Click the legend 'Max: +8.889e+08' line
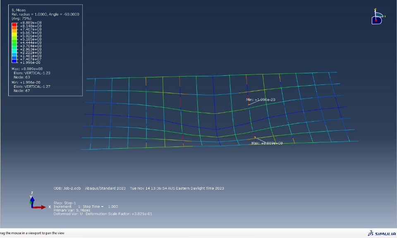The height and width of the screenshot is (238, 397). click(x=27, y=69)
